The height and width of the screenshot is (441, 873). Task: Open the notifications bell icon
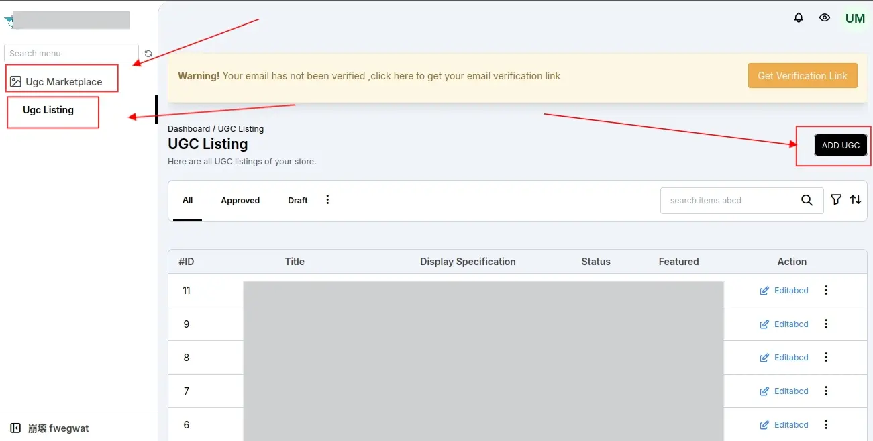(x=799, y=18)
